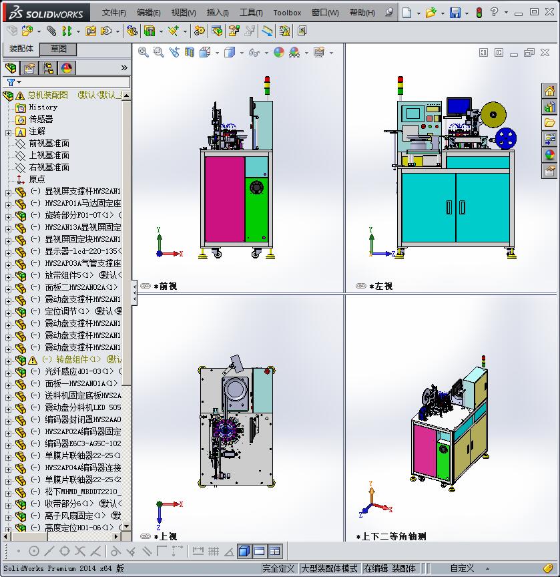Screen dimensions: 560x577
Task: Select the 原点 origin item in tree
Action: point(37,179)
